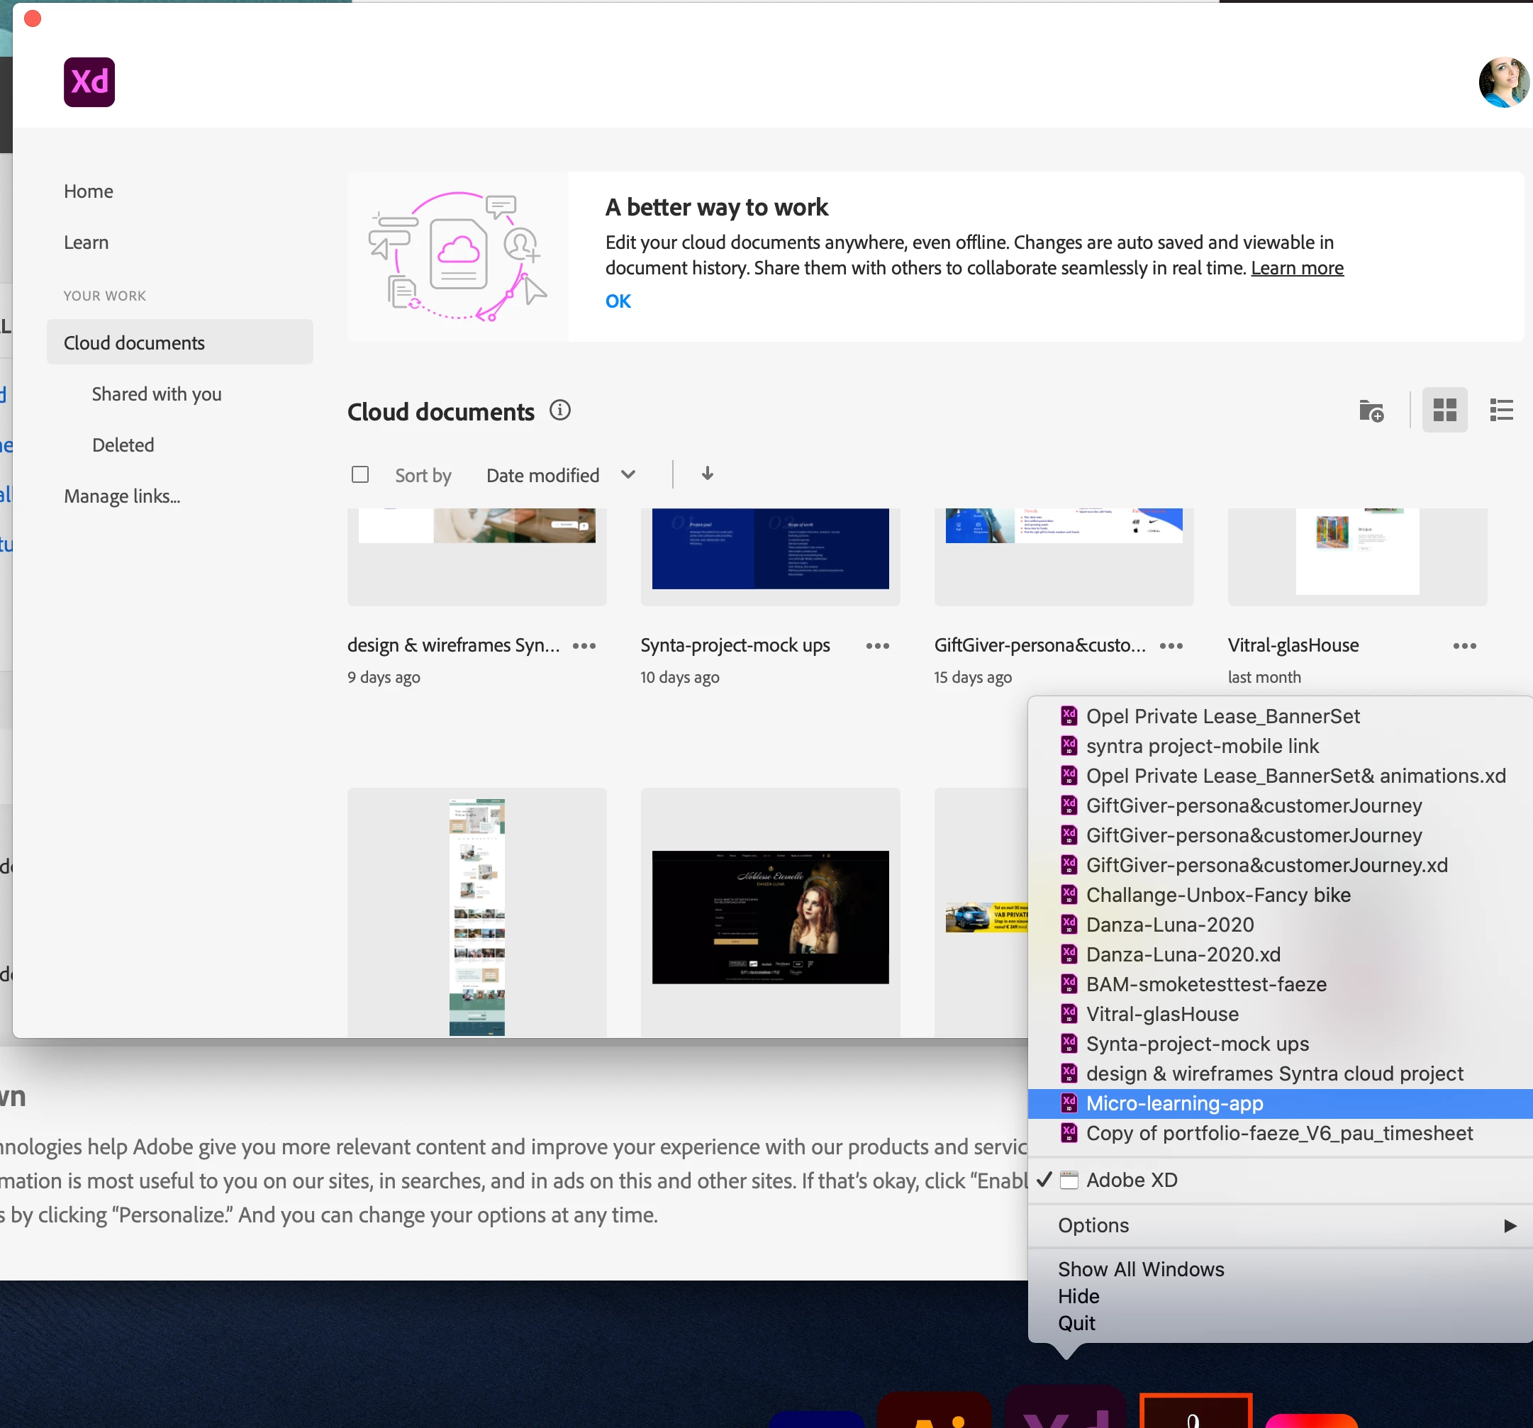
Task: Choose Quit from the dock menu
Action: click(1076, 1323)
